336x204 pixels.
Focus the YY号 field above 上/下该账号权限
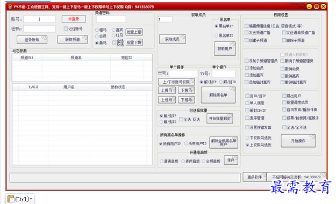(x=183, y=74)
